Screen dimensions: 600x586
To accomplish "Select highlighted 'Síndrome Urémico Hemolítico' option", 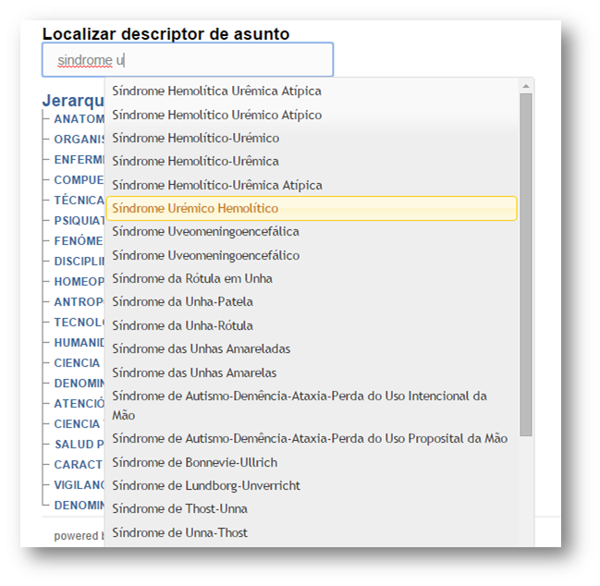I will (x=312, y=209).
